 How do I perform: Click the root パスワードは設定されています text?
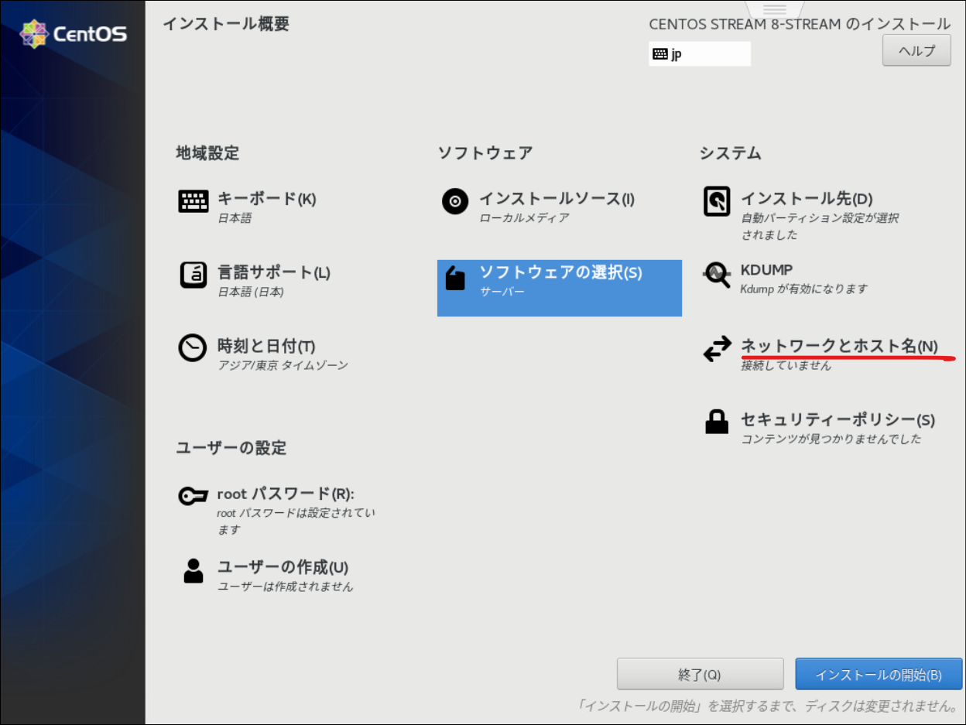[296, 522]
